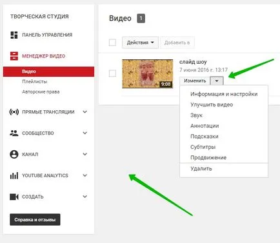Click the Dashboard grid icon

tap(14, 35)
